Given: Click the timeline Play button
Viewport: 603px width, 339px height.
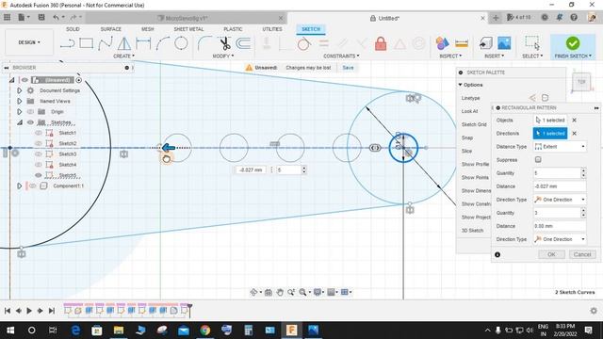Looking at the screenshot, I should click(29, 311).
